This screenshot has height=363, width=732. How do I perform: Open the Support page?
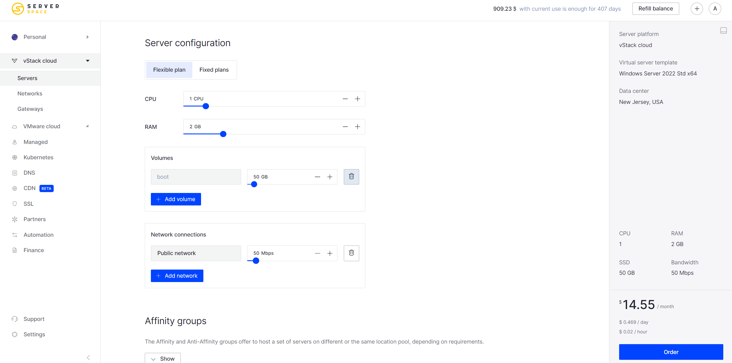[x=34, y=319]
